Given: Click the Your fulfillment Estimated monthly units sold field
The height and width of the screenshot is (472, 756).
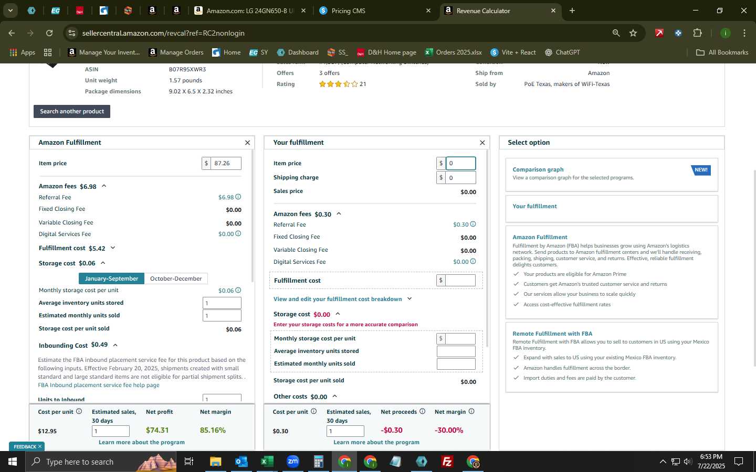Looking at the screenshot, I should coord(456,364).
